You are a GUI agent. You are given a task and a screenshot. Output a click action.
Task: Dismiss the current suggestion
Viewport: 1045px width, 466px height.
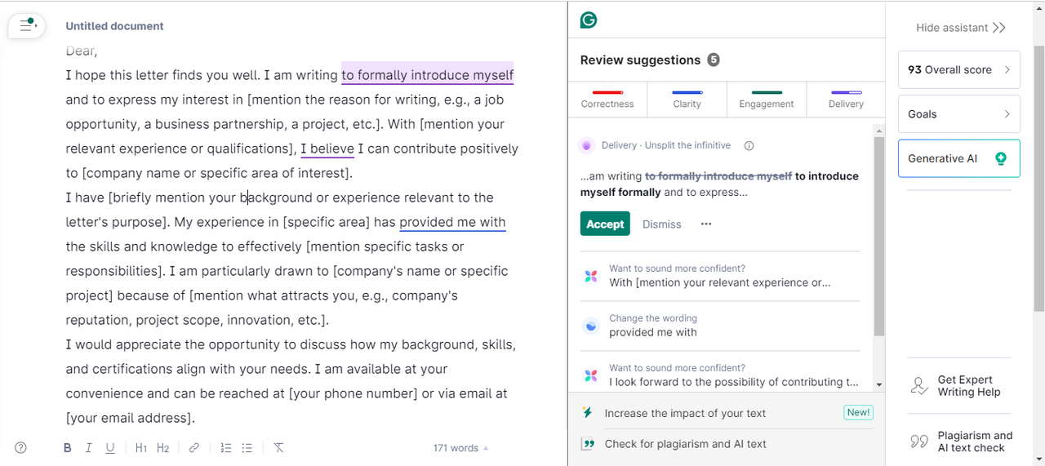(661, 224)
